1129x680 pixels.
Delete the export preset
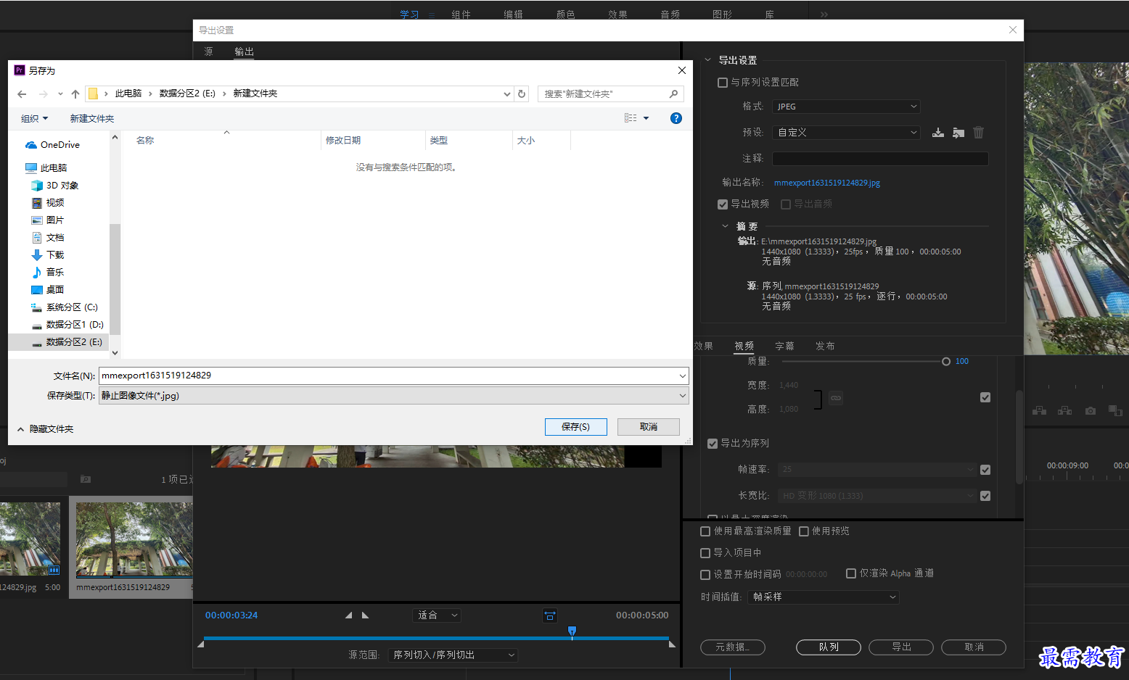tap(979, 133)
